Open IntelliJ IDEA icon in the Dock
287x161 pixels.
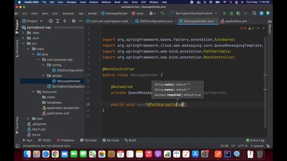point(227,154)
